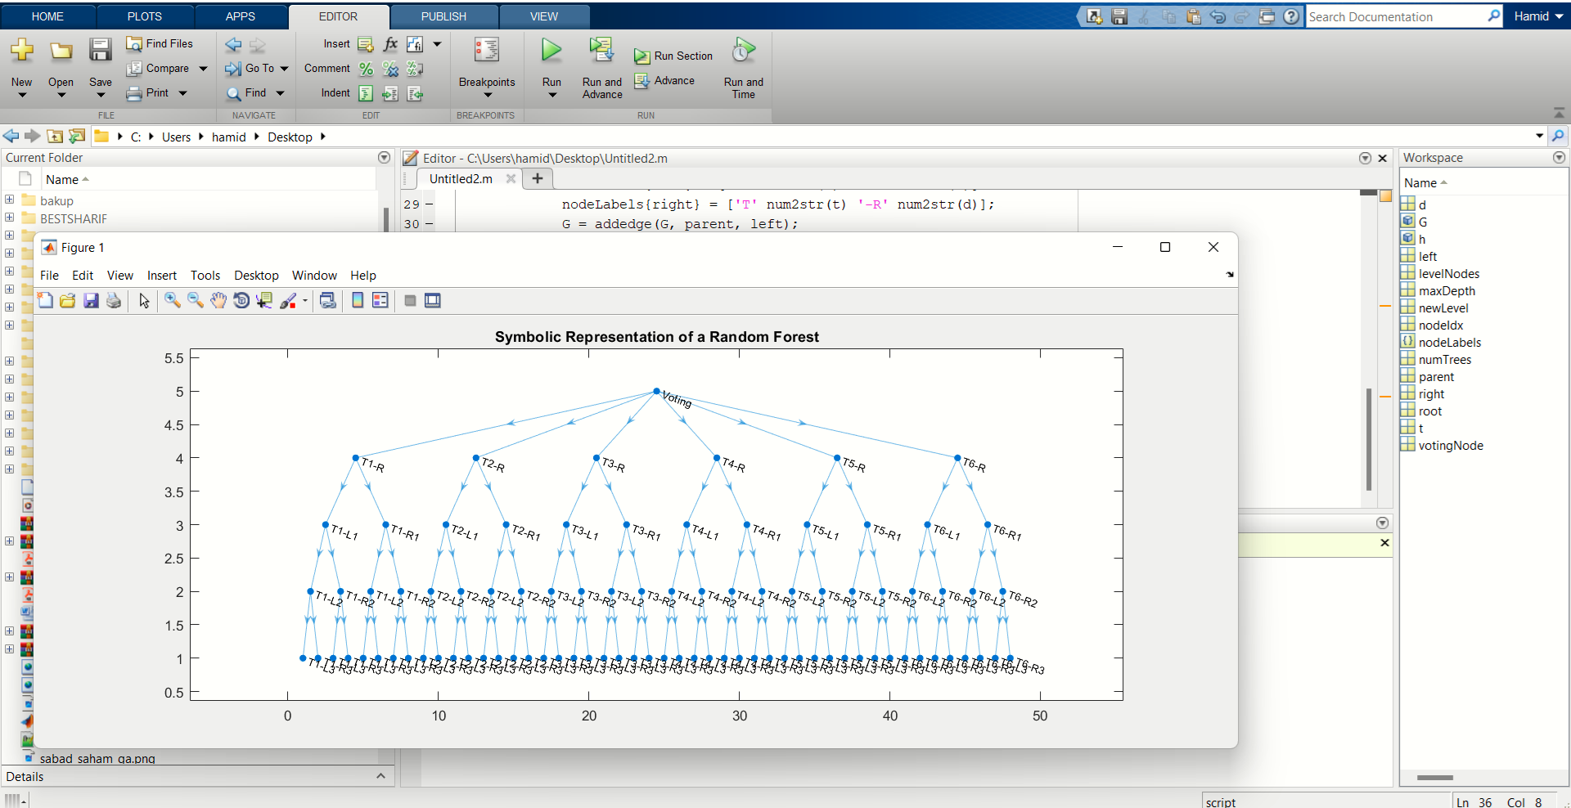1571x808 pixels.
Task: Click the Decrease indent icon
Action: click(x=415, y=93)
